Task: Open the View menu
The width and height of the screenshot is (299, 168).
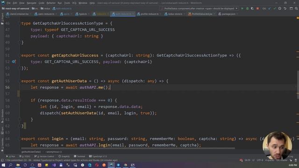Action: point(22,3)
